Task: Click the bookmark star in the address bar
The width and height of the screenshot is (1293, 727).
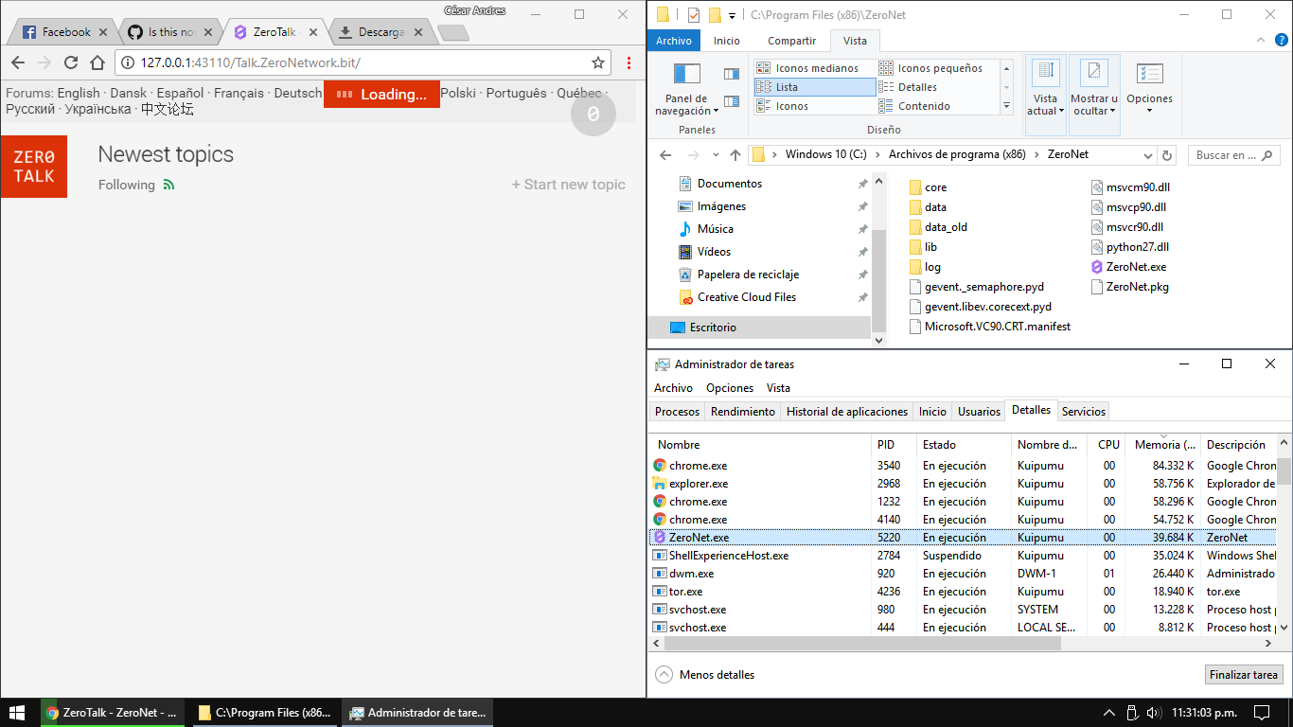Action: pyautogui.click(x=596, y=62)
